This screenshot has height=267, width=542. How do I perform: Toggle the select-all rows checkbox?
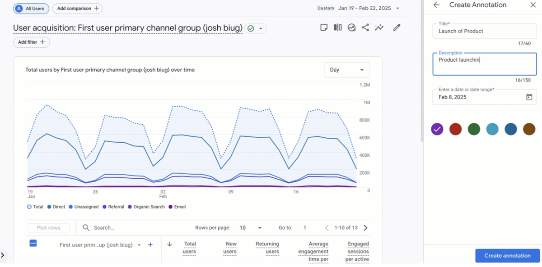click(33, 243)
